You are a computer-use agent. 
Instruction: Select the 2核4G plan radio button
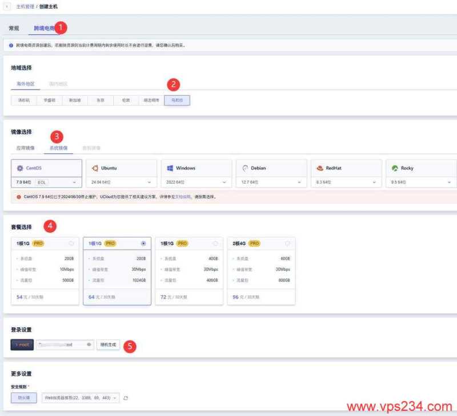coord(287,243)
